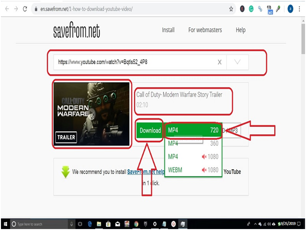Open the For webmasters menu item
Viewport: 306px width, 230px height.
click(205, 30)
